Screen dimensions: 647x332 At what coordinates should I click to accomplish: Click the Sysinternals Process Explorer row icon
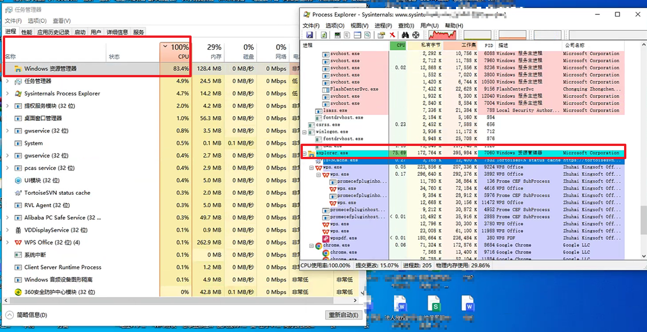(18, 93)
